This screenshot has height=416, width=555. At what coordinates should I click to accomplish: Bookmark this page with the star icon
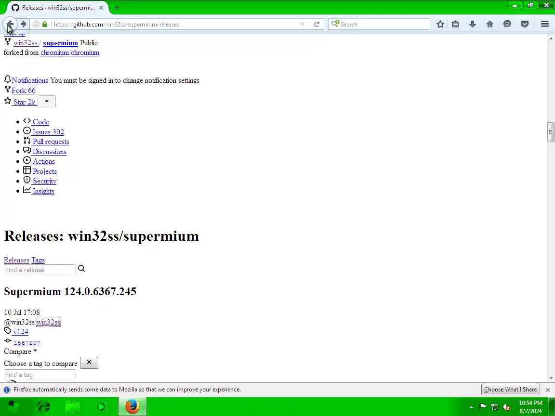tap(440, 24)
